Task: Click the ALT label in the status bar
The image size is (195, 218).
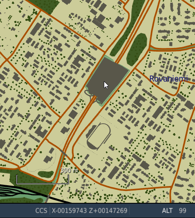Action: pyautogui.click(x=167, y=211)
